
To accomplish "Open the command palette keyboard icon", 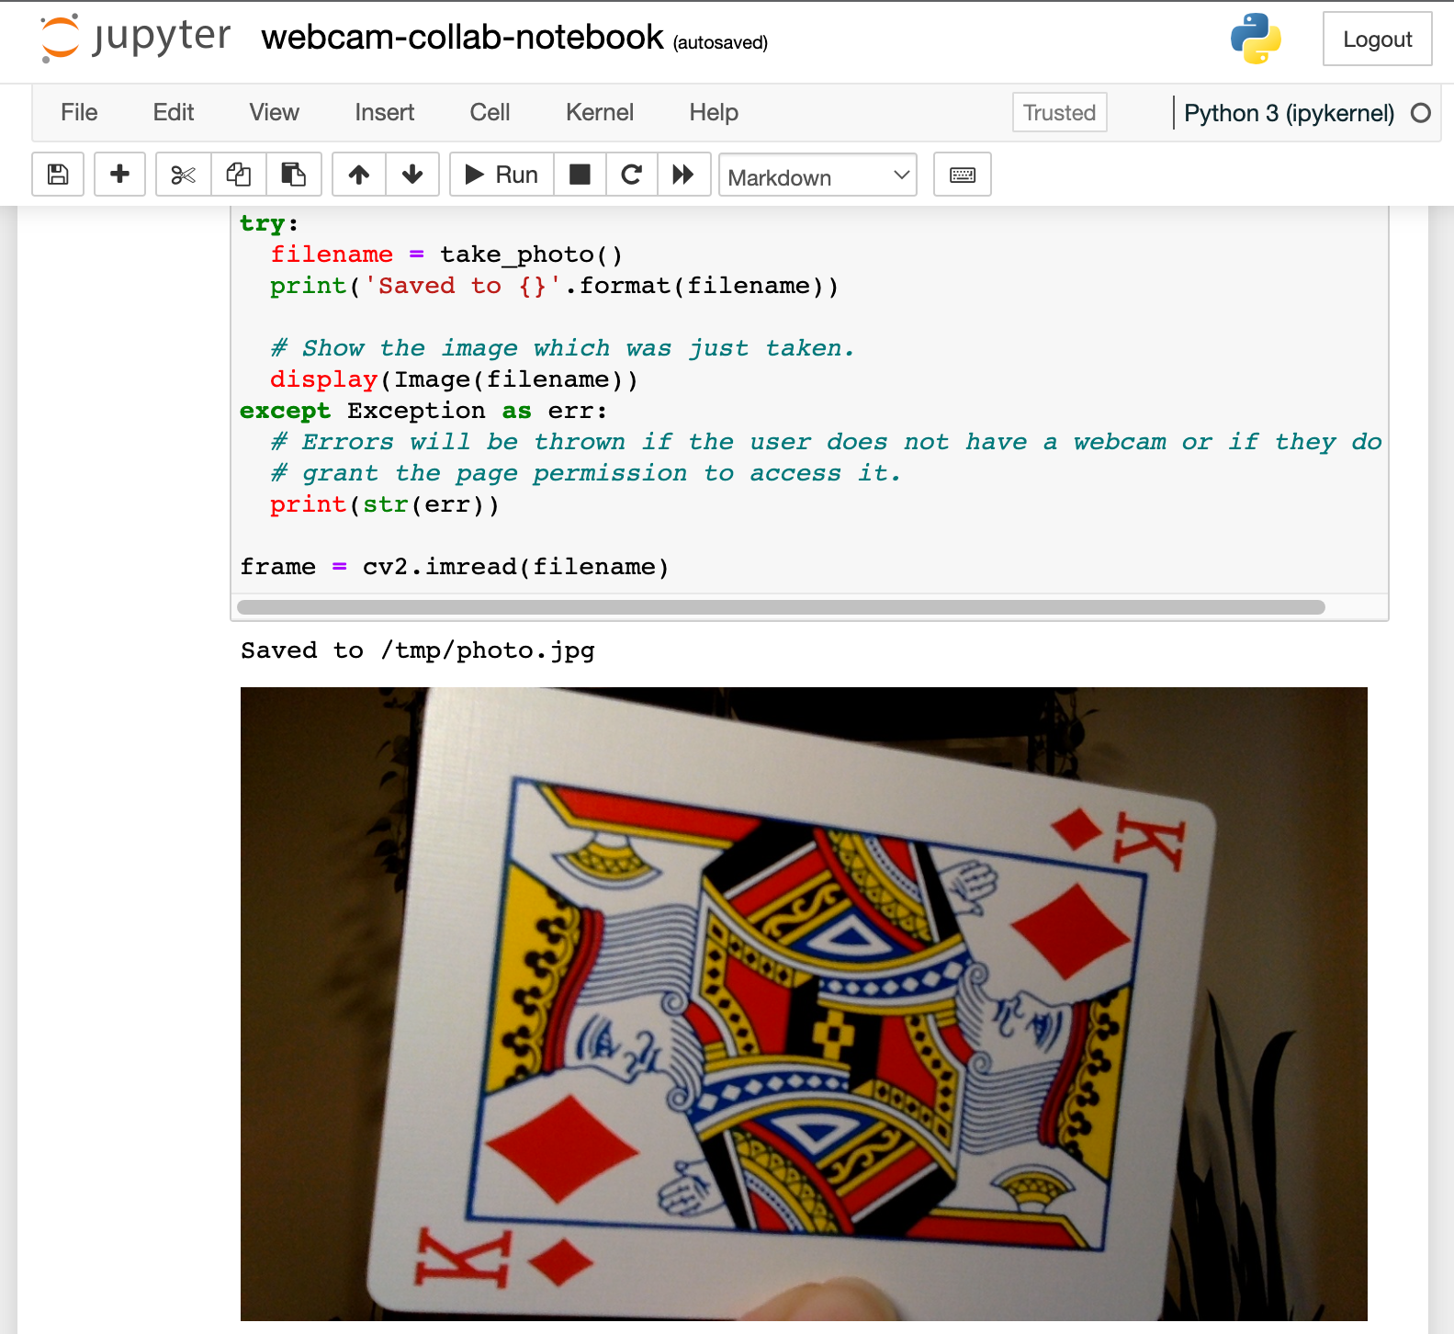I will pyautogui.click(x=963, y=175).
